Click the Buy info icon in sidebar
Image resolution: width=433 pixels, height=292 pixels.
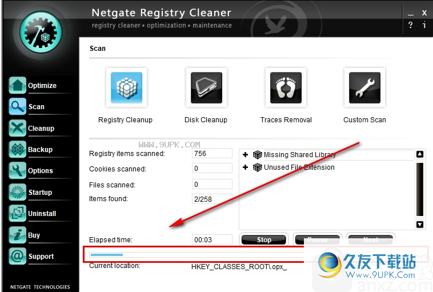tap(17, 235)
